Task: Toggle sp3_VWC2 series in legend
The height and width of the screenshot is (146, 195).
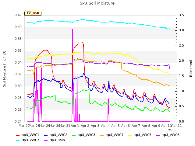Action: [55, 135]
